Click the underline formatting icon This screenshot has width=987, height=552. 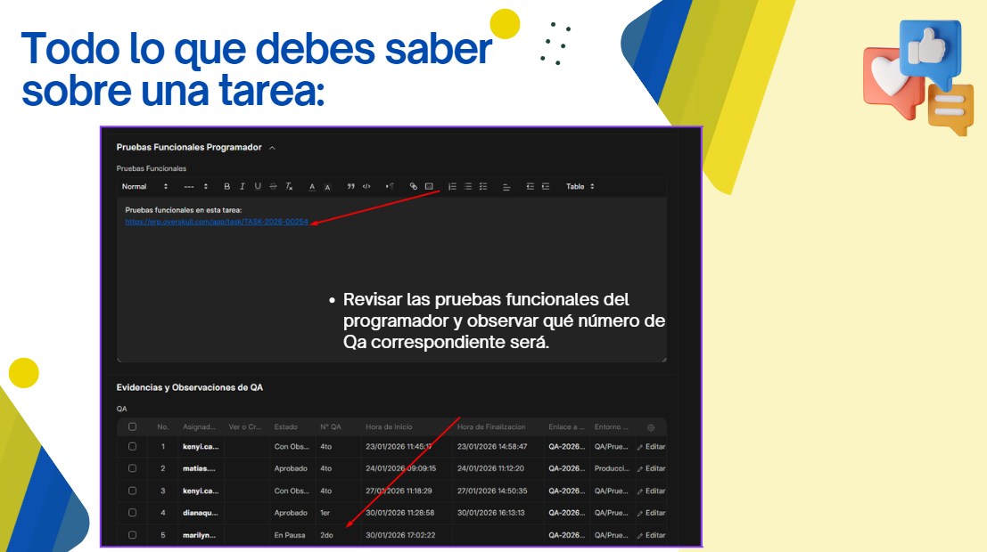click(258, 187)
